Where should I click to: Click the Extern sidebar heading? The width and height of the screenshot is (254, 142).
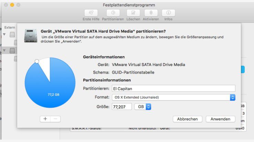[10, 27]
